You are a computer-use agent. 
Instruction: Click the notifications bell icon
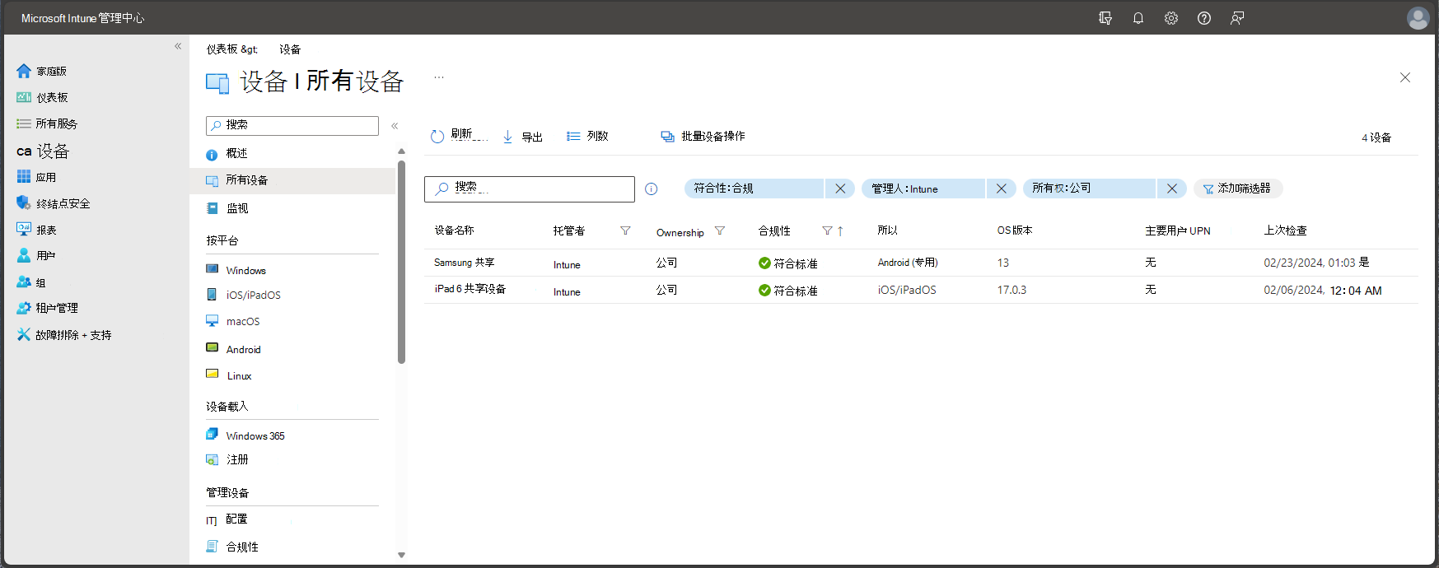point(1138,18)
